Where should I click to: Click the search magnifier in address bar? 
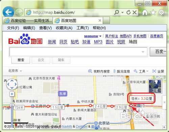point(117,12)
